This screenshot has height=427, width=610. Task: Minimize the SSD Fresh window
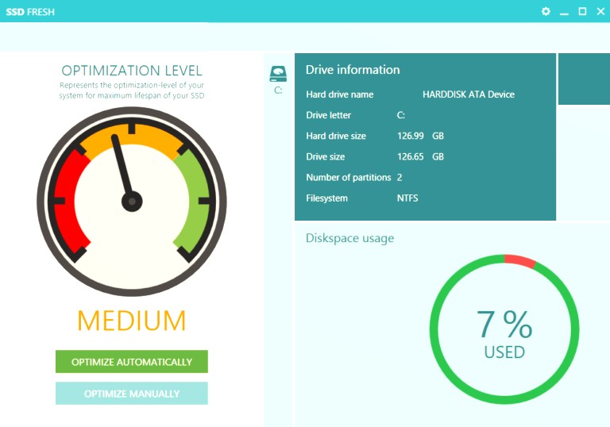coord(564,13)
